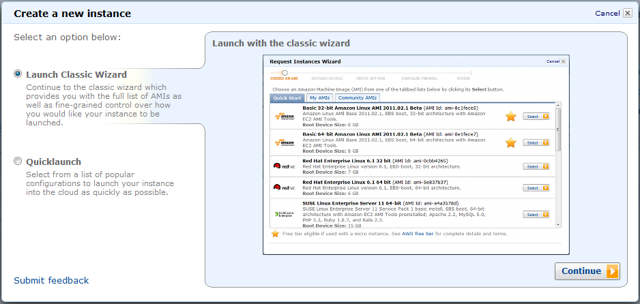Image resolution: width=640 pixels, height=304 pixels.
Task: Click the Continue button
Action: coord(587,271)
